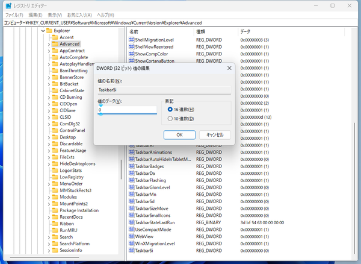Click the Registry Editor app icon in title bar
Image resolution: width=361 pixels, height=264 pixels.
(8, 5)
